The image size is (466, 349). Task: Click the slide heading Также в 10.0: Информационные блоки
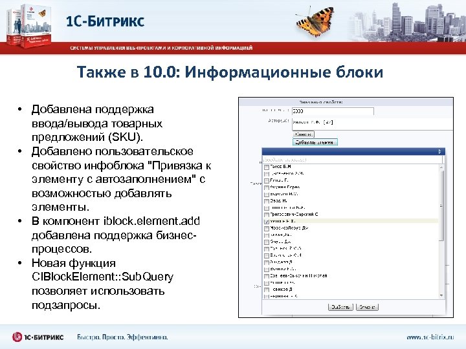click(x=230, y=72)
